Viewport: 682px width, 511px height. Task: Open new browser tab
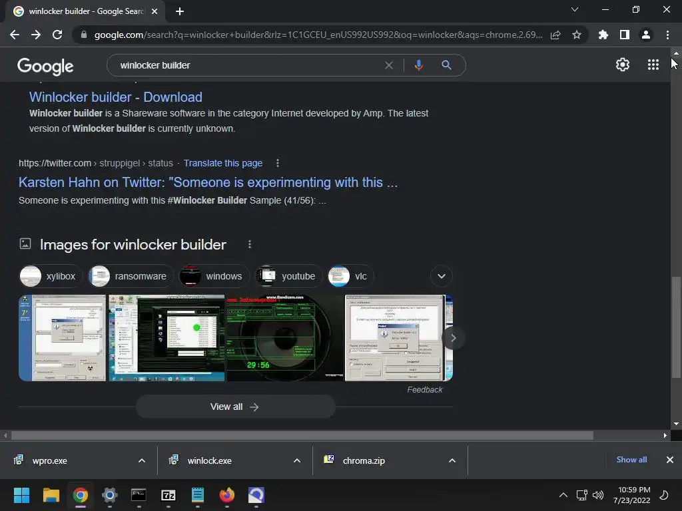[x=180, y=11]
